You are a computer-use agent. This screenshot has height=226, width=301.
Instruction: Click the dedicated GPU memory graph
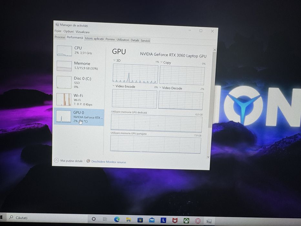pos(156,123)
